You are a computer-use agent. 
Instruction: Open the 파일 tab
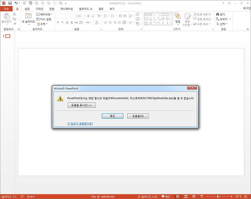tap(6, 9)
